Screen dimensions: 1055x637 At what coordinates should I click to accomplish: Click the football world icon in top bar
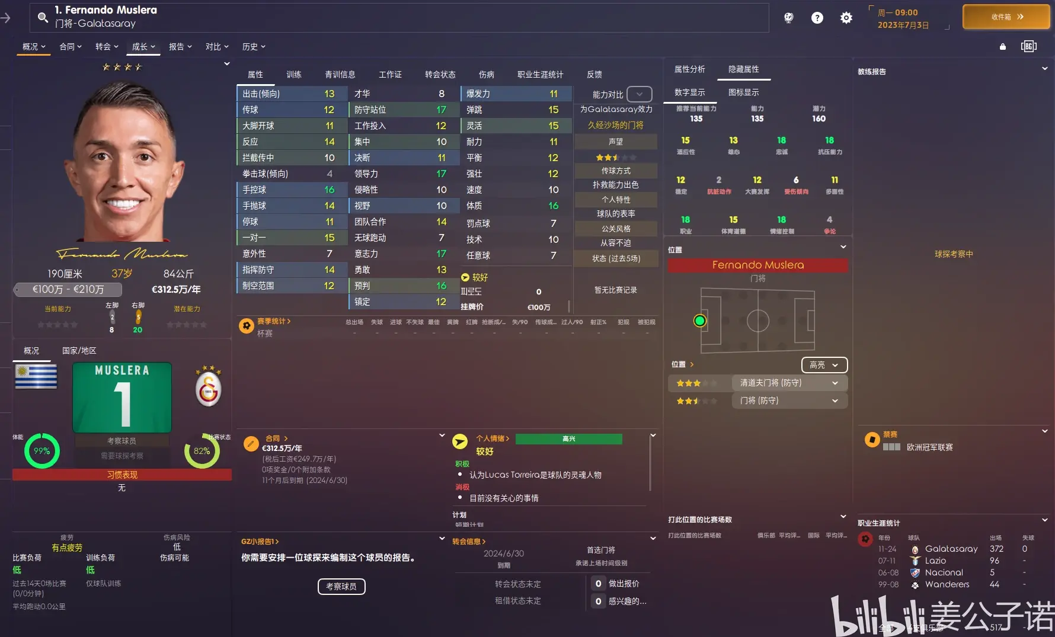tap(788, 18)
